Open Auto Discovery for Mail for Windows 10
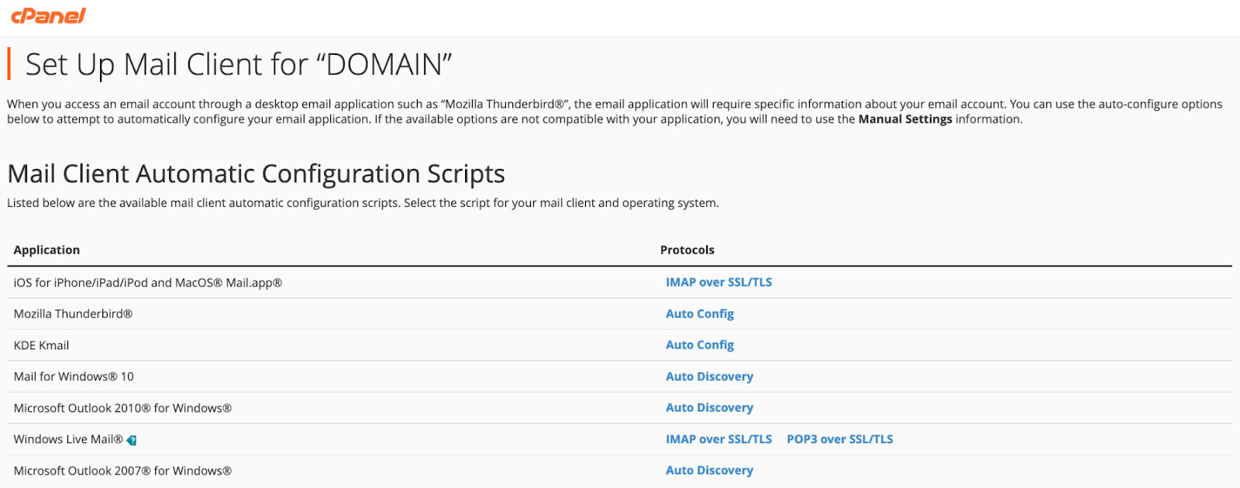1240x488 pixels. [x=709, y=376]
